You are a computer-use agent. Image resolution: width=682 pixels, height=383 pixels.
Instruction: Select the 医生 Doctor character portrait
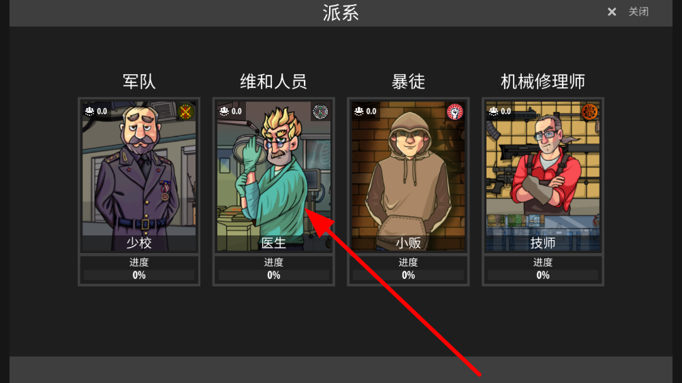click(x=274, y=176)
